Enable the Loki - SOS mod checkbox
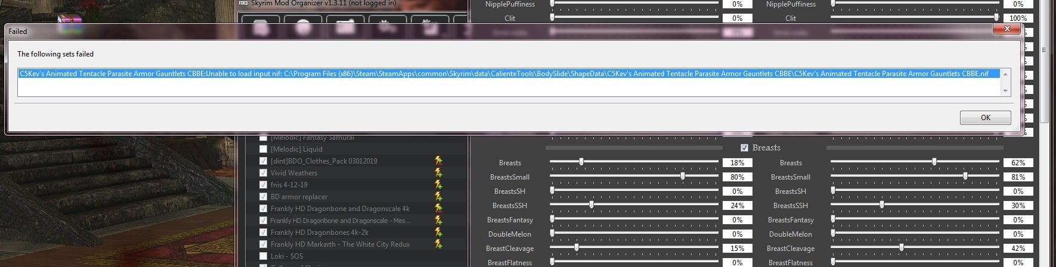Screen dimensions: 1056x267 (263, 256)
